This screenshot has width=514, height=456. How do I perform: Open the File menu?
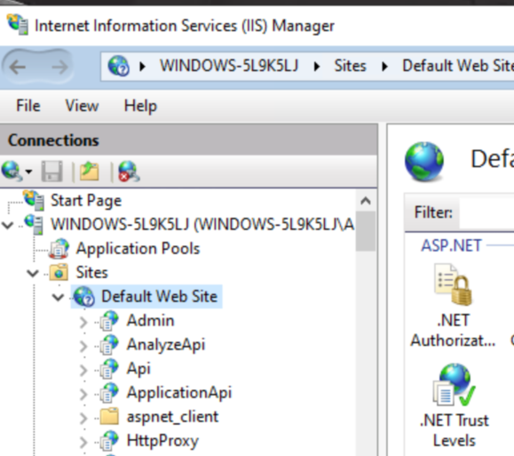click(x=28, y=106)
